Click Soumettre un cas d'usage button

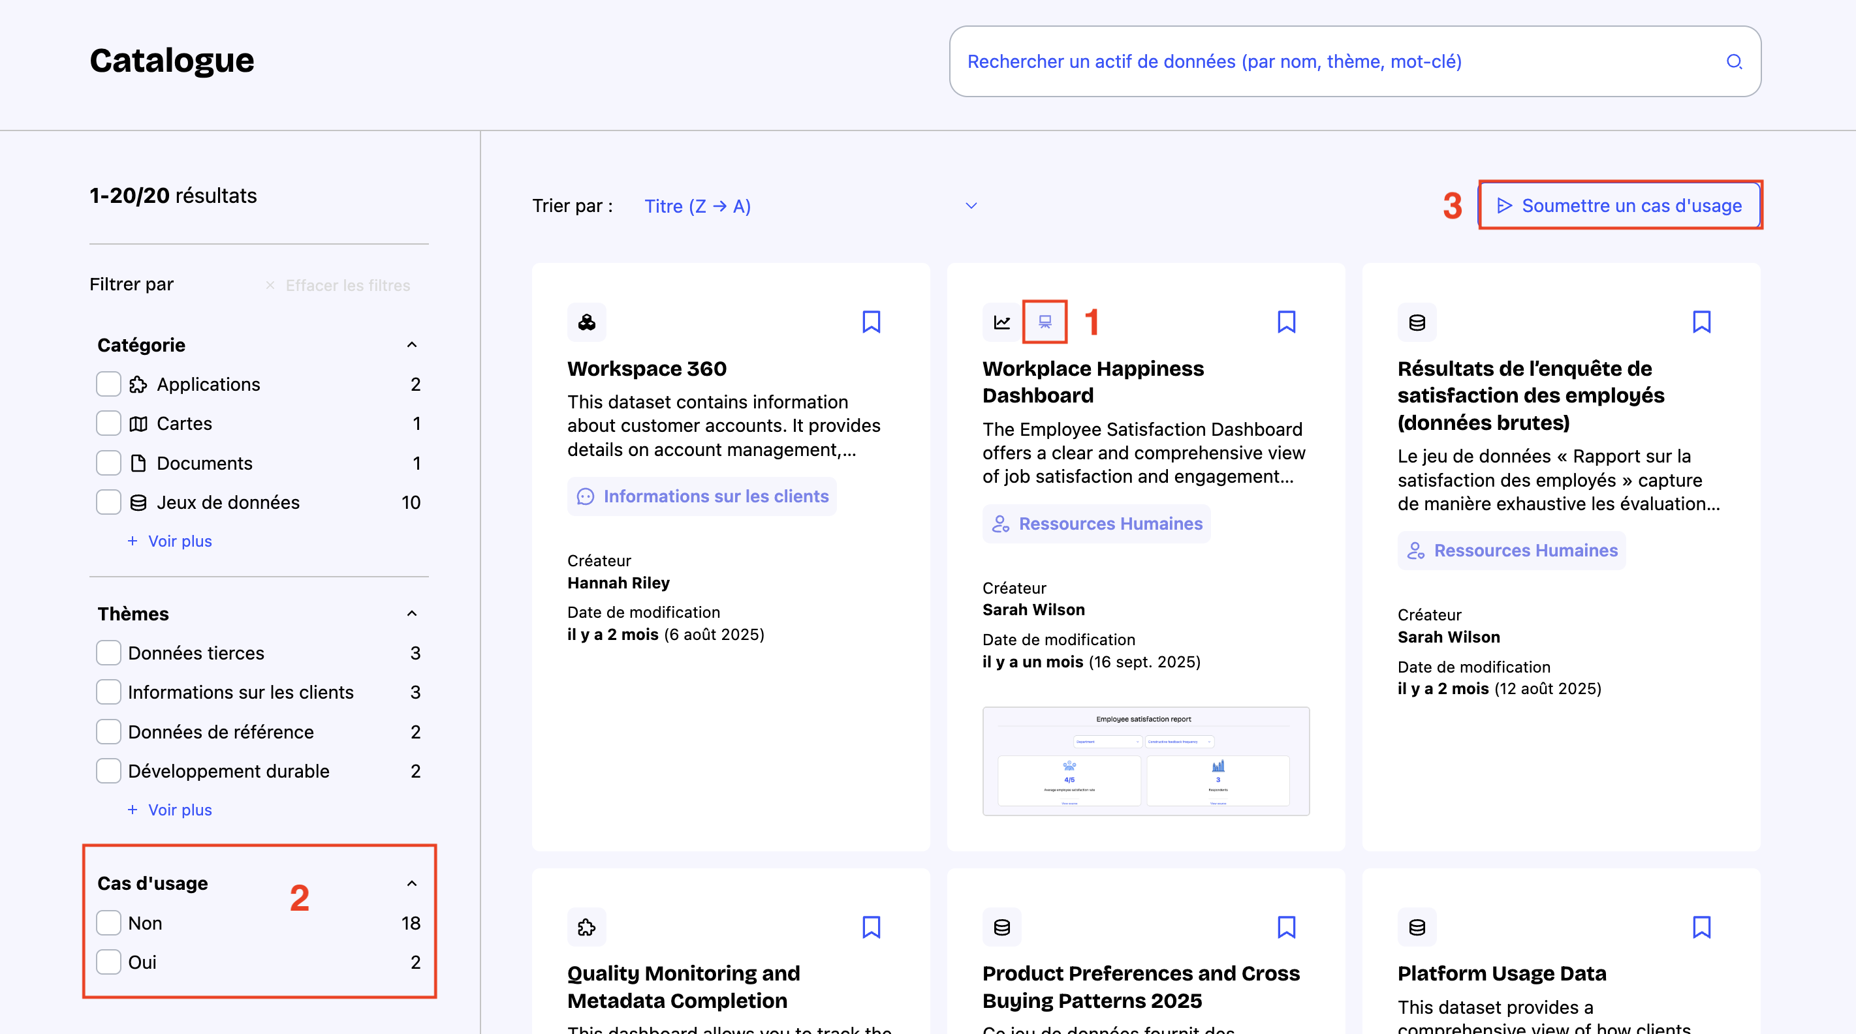(1620, 206)
